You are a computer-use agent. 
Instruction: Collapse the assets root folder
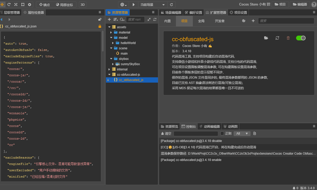[109, 27]
